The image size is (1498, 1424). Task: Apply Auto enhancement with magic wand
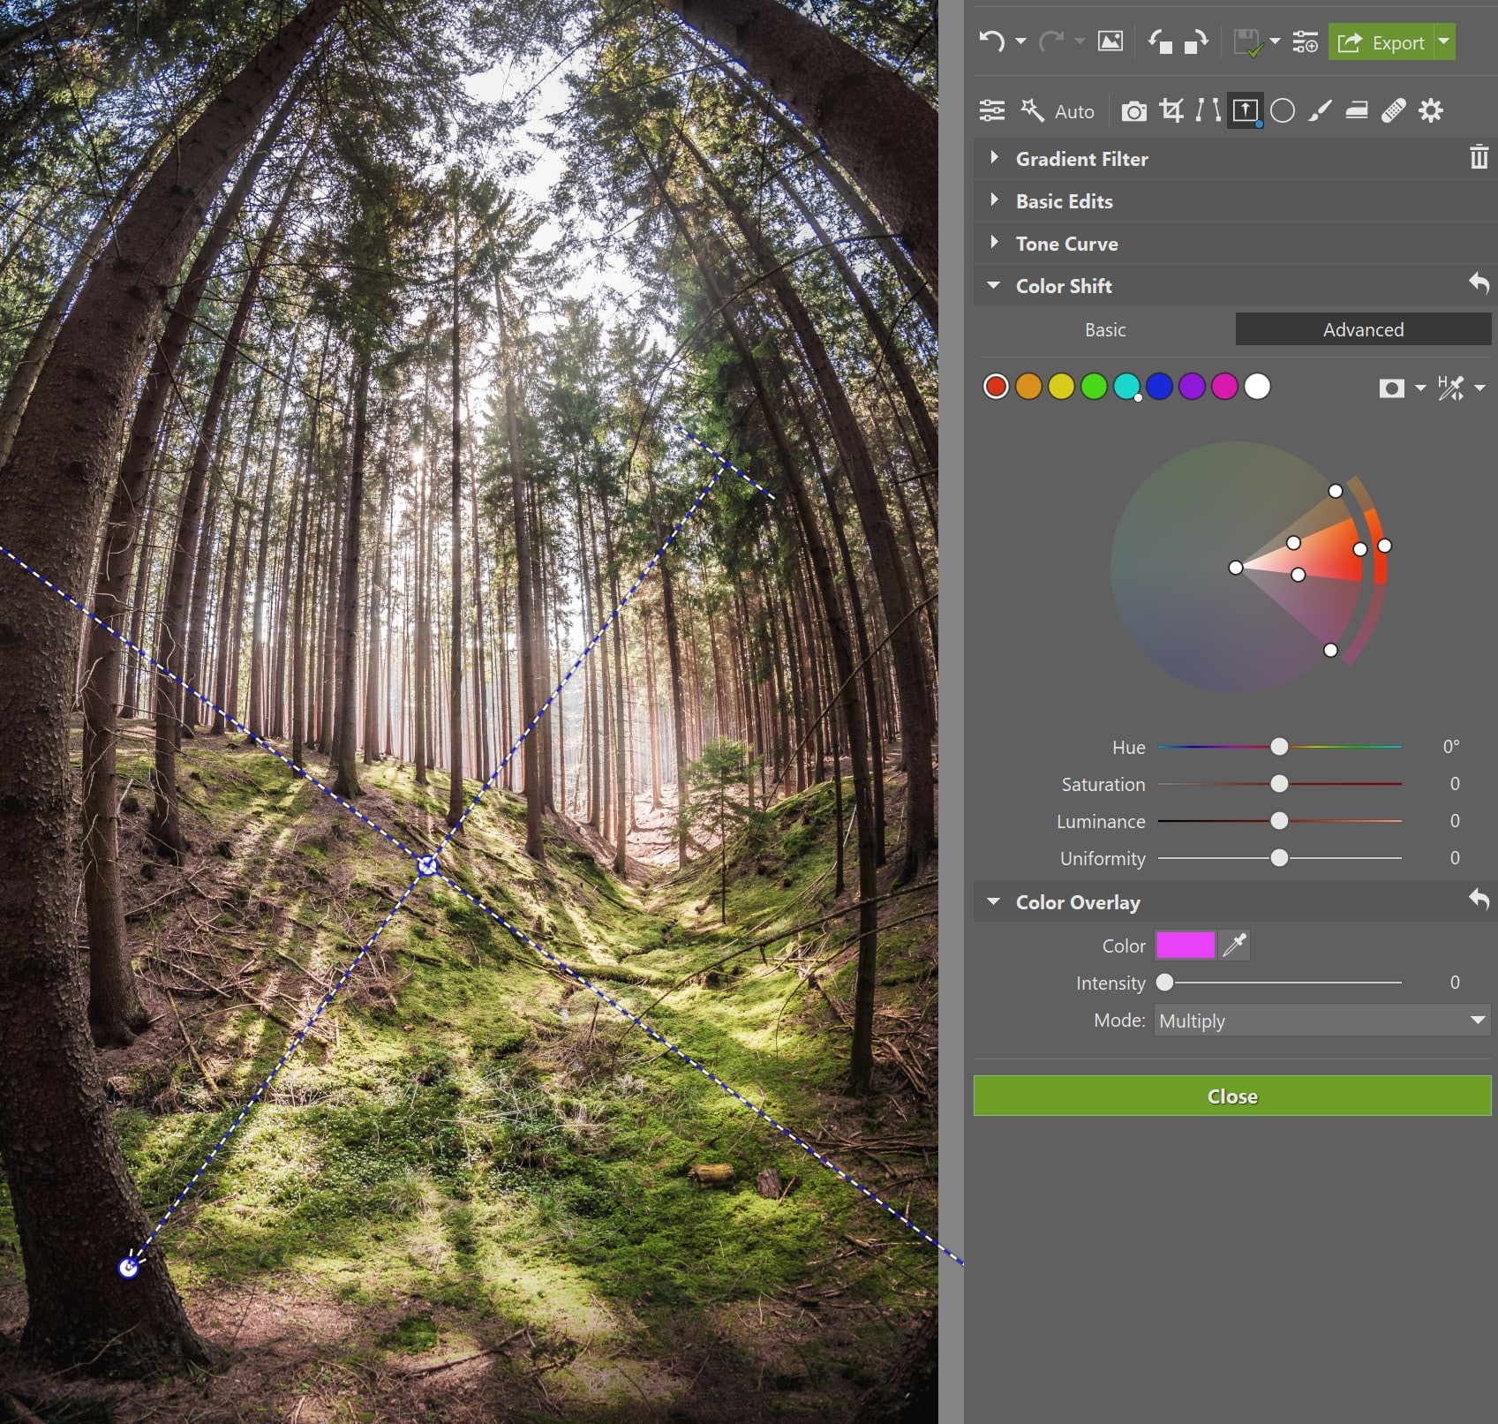[x=1058, y=111]
